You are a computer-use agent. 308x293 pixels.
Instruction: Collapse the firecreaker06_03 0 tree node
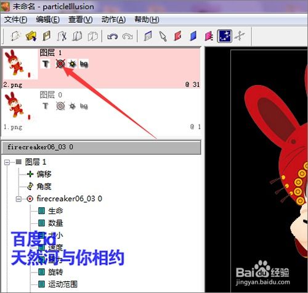[x=18, y=199]
